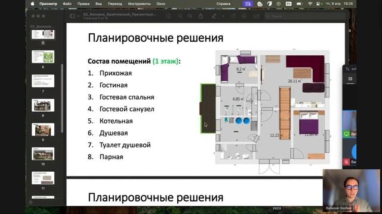Click the document title in Preview toolbar
This screenshot has width=382, height=214.
click(120, 14)
